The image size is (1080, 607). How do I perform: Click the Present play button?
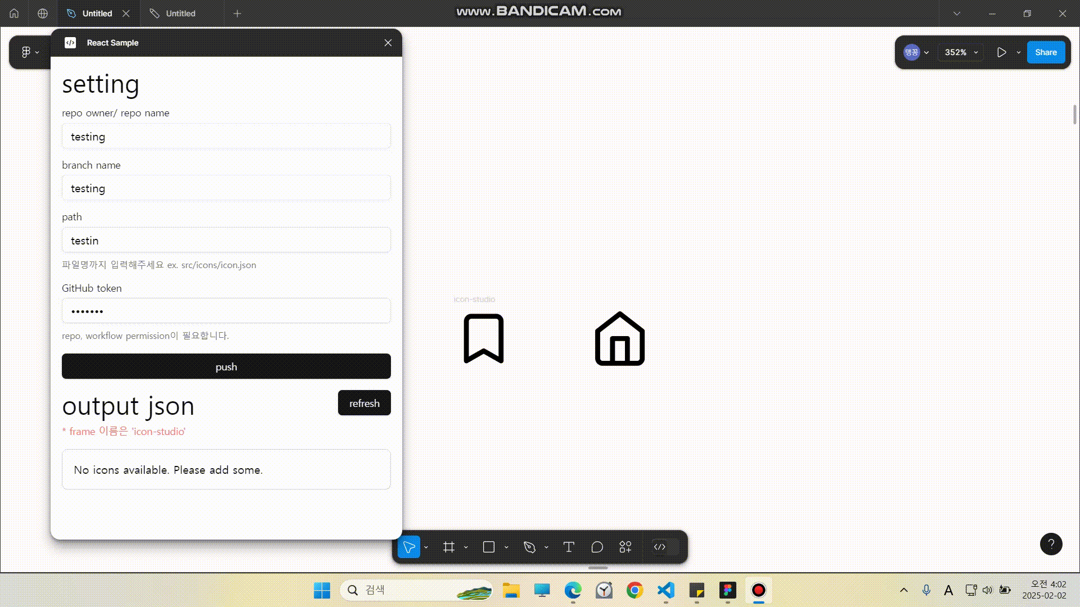(1001, 52)
